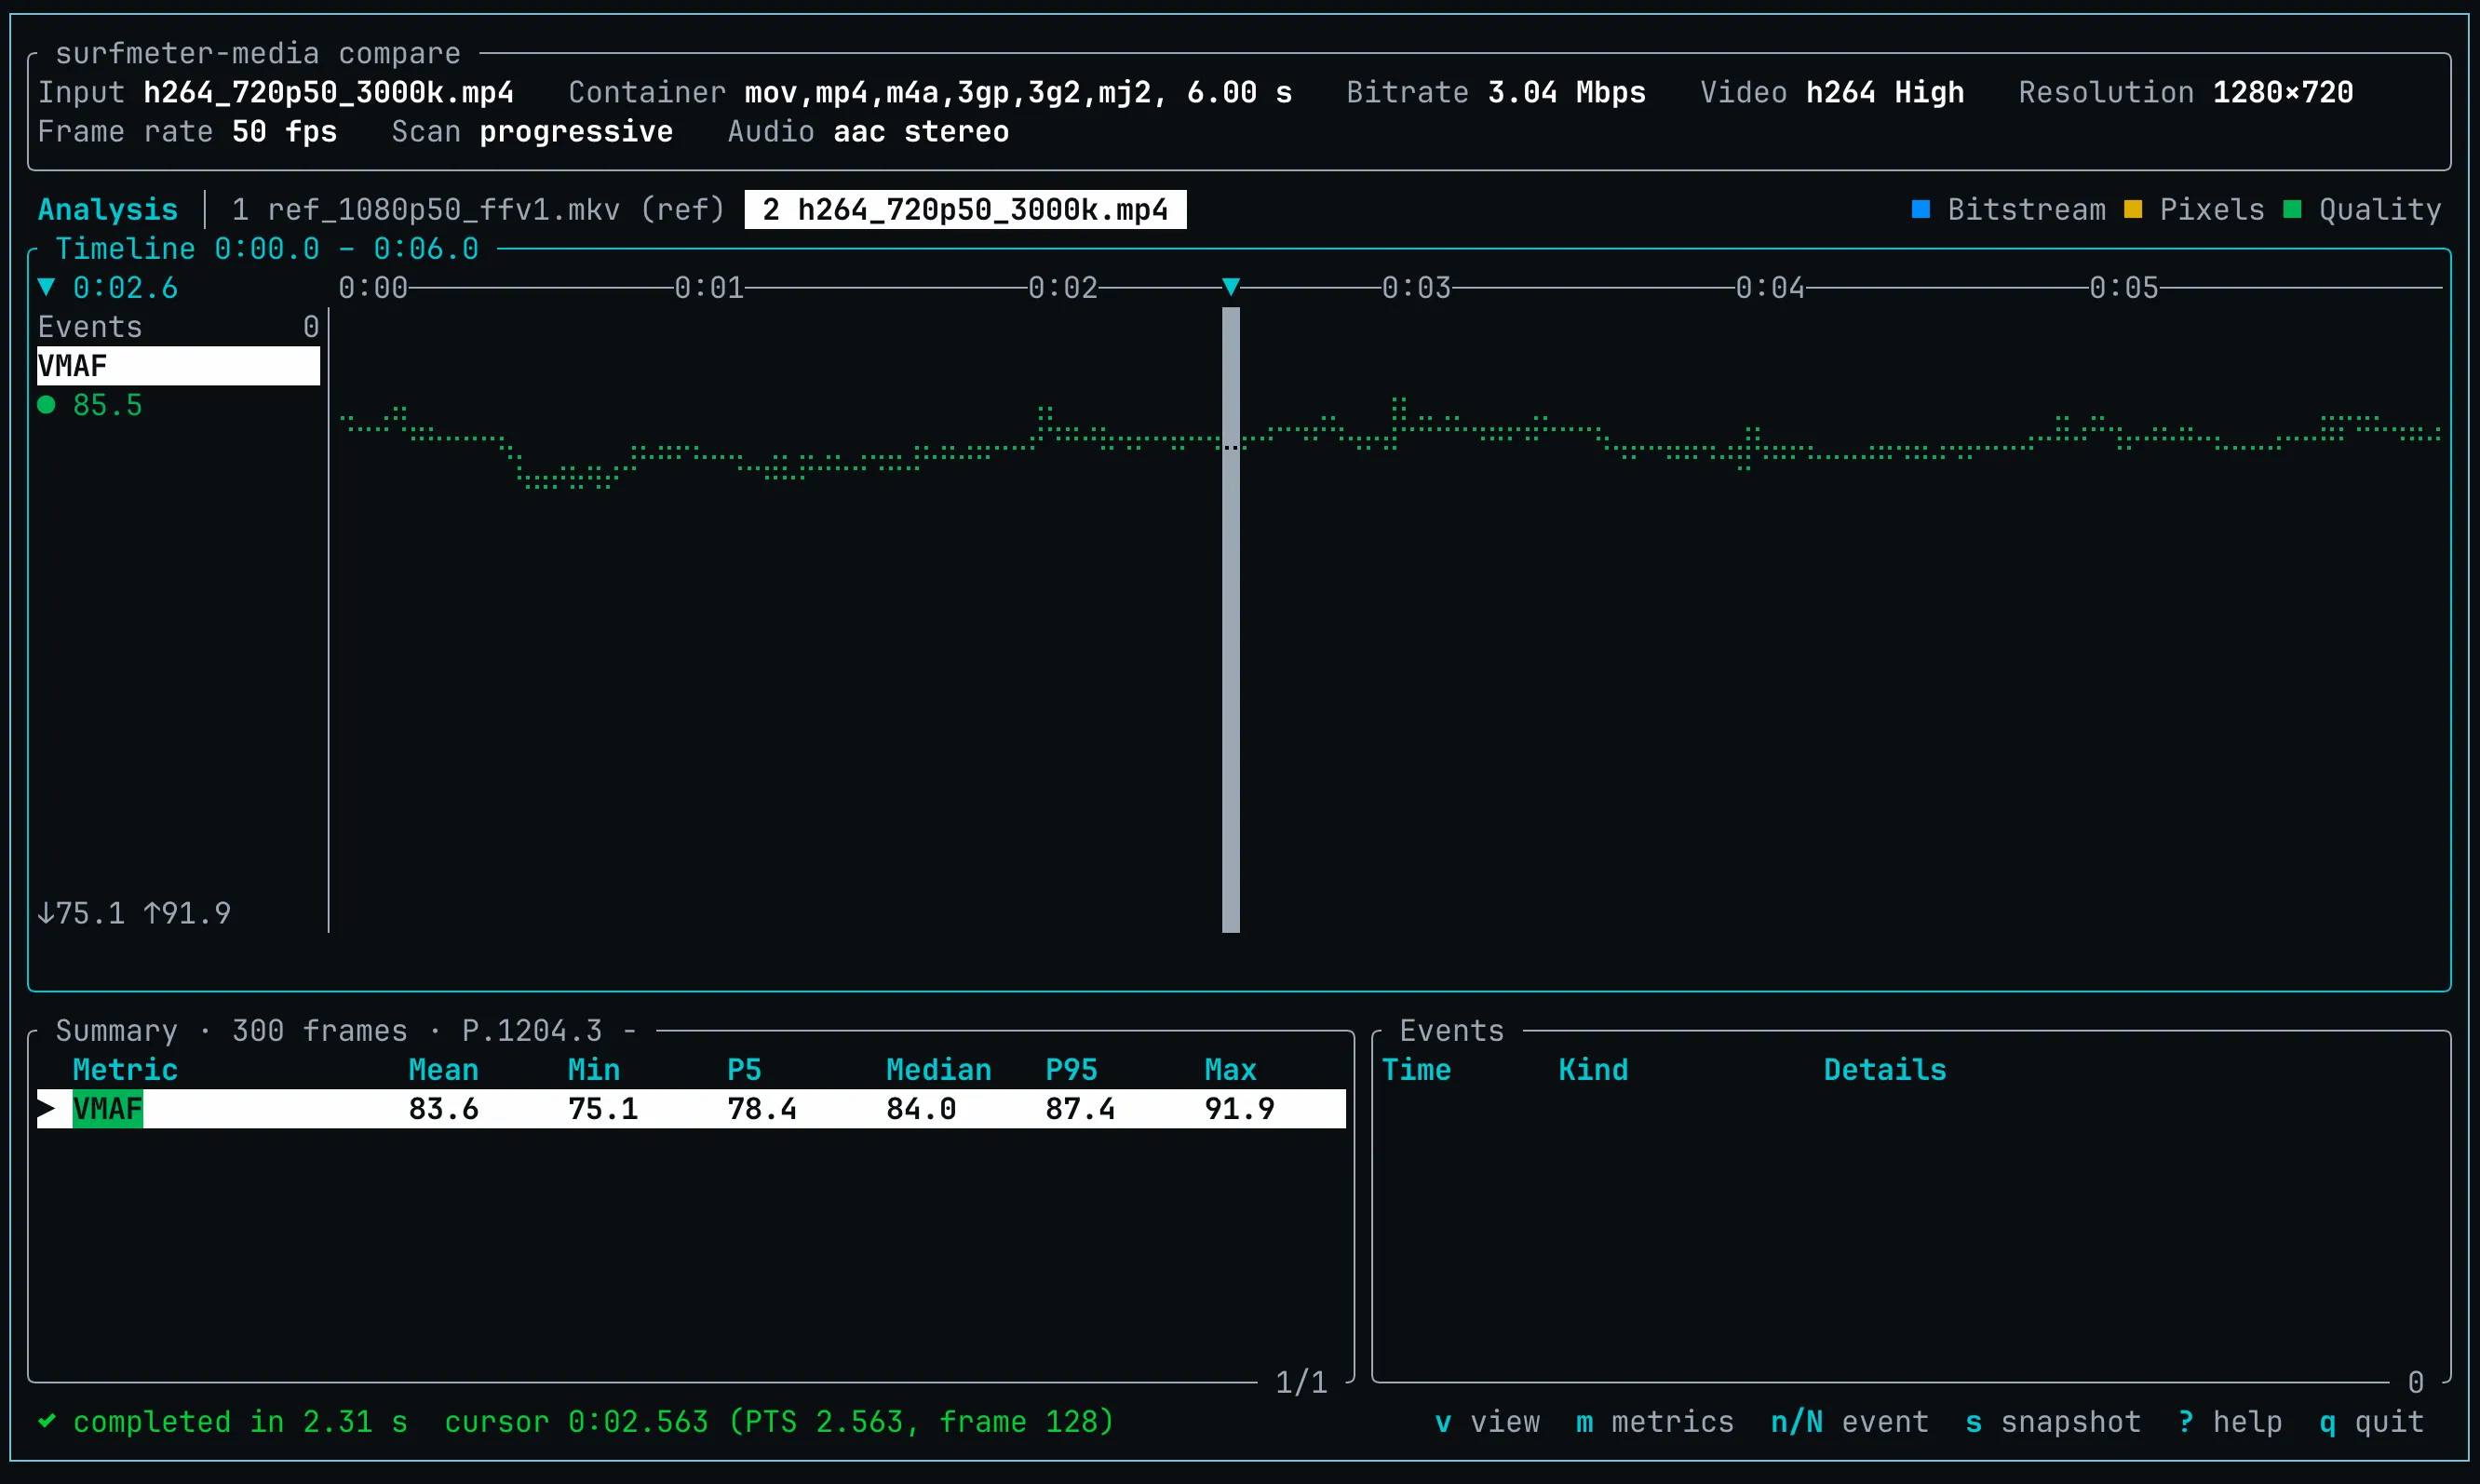Image resolution: width=2480 pixels, height=1484 pixels.
Task: Click the green checkmark in the status bar
Action: point(46,1422)
